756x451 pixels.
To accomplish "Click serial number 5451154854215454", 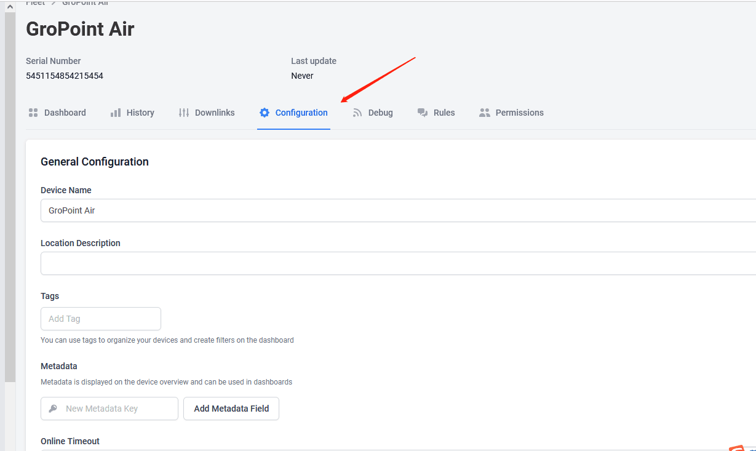I will click(x=65, y=76).
